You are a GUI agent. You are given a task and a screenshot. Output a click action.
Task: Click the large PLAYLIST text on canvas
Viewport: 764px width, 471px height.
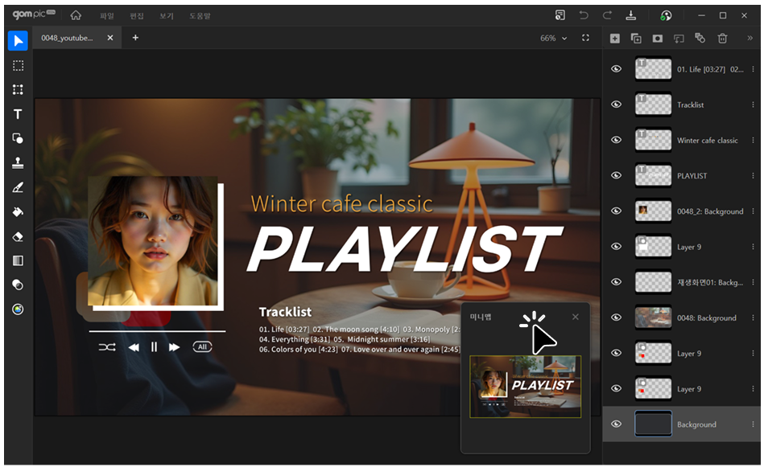point(406,249)
